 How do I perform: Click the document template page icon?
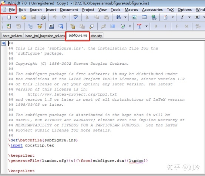[165, 17]
